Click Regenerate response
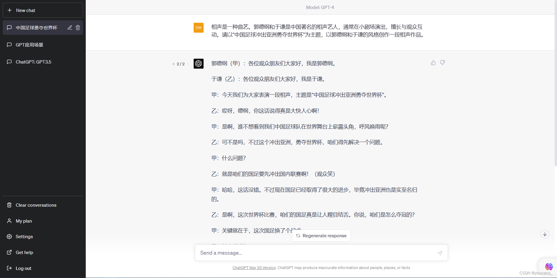The height and width of the screenshot is (278, 557). tap(321, 235)
